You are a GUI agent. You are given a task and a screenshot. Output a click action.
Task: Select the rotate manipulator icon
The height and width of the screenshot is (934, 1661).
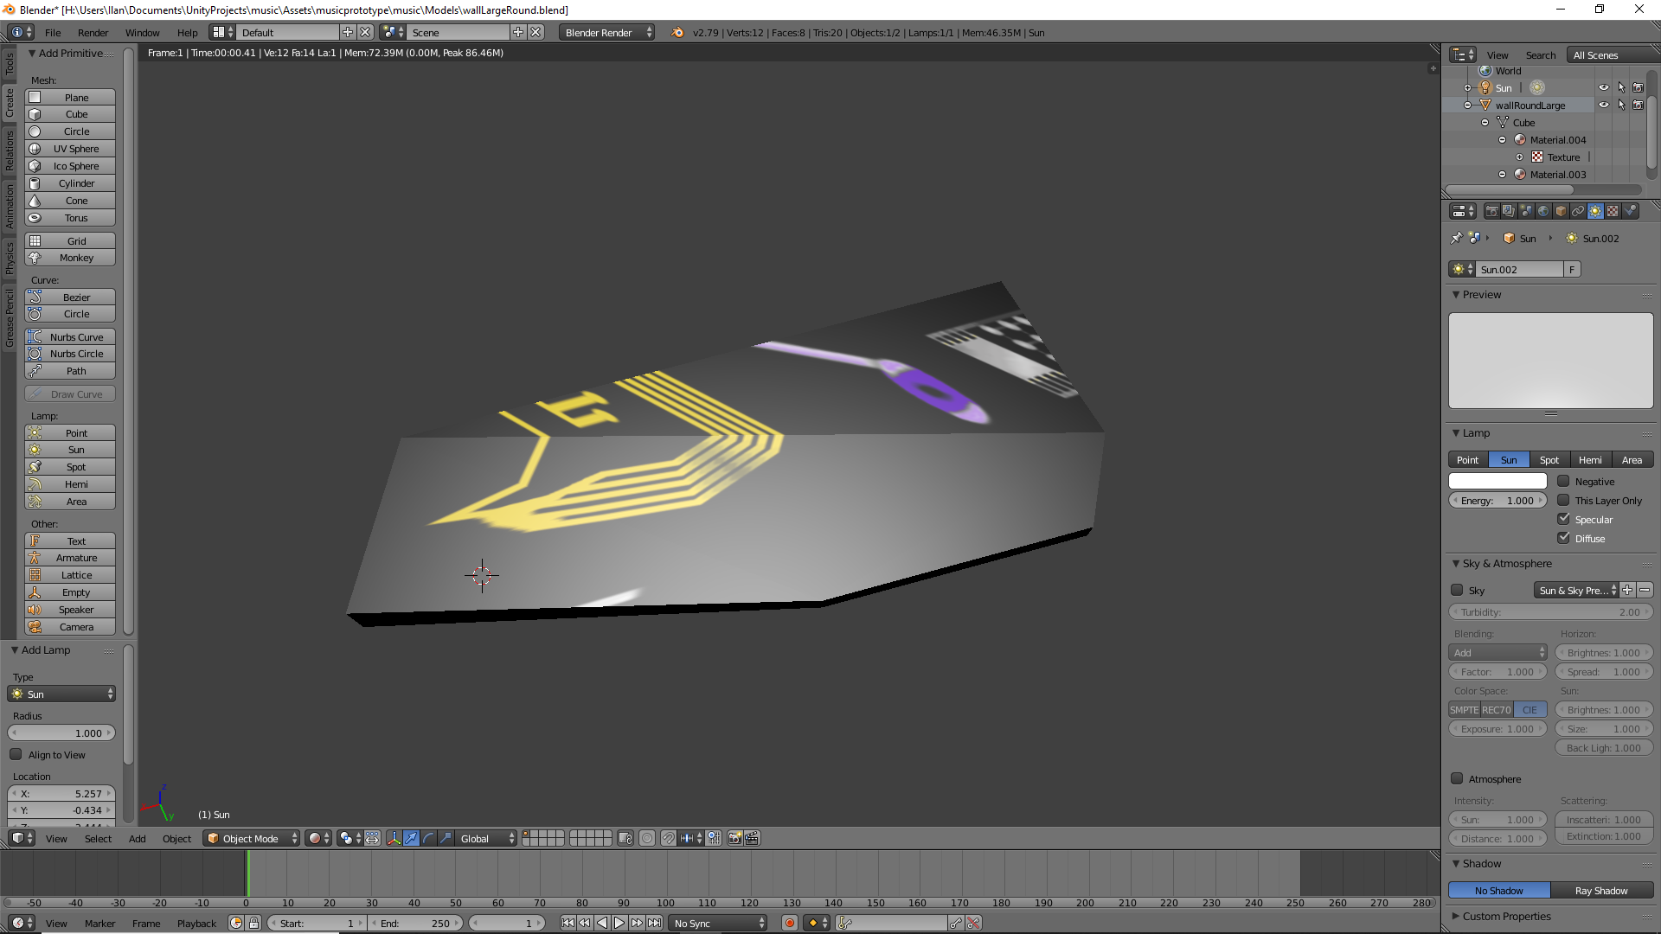click(428, 838)
